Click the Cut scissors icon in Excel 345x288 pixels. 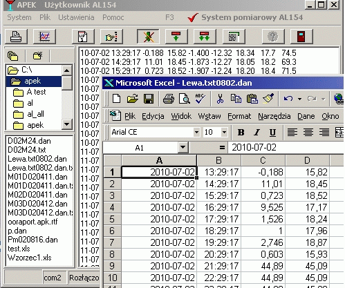220,99
